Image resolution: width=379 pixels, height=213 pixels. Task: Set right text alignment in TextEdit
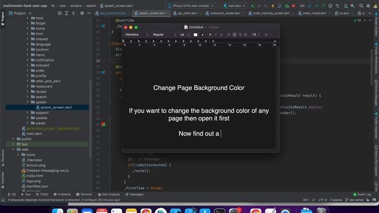click(x=240, y=35)
